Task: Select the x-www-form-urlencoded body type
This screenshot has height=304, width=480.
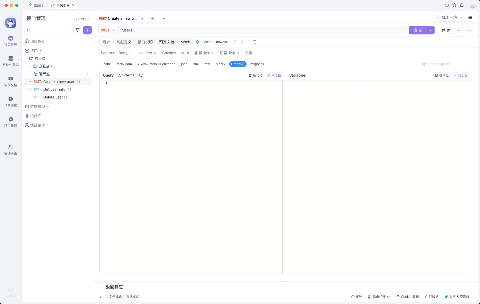Action: click(157, 64)
